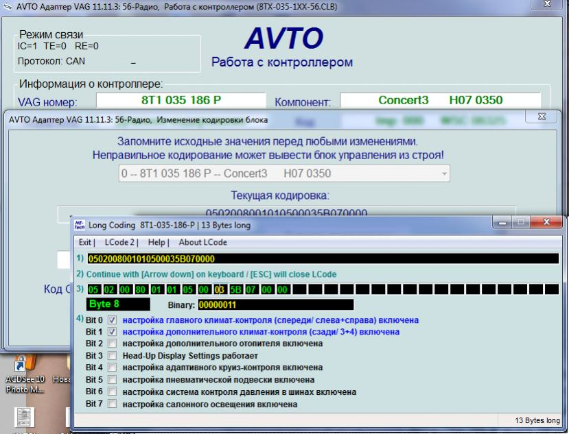Enable Bit 5 air suspension checkbox

[x=112, y=380]
